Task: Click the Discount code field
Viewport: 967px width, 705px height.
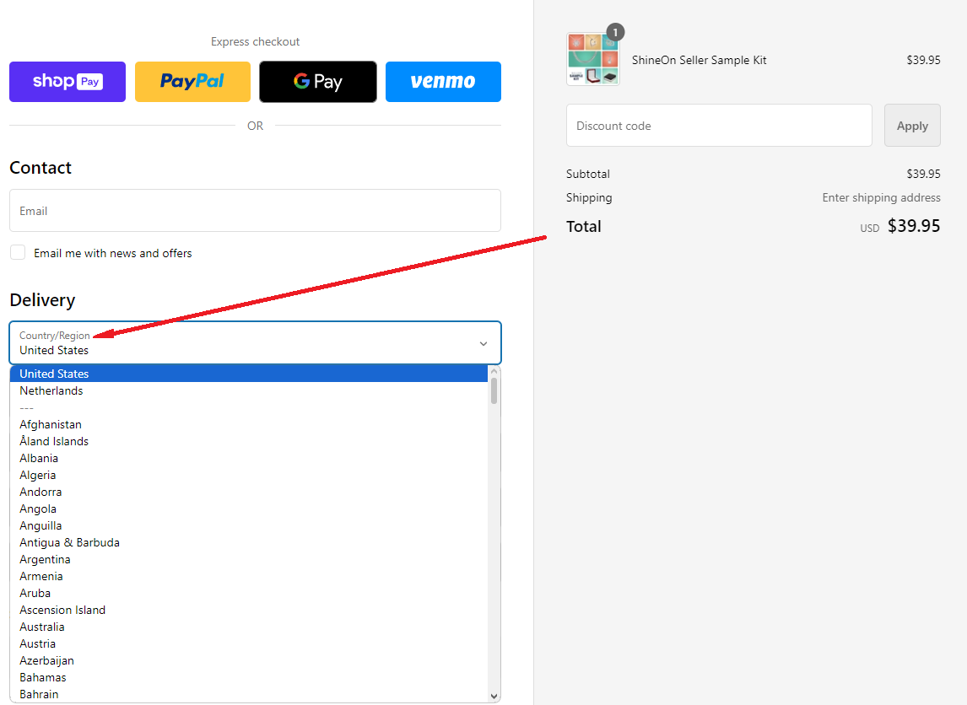Action: pos(719,125)
